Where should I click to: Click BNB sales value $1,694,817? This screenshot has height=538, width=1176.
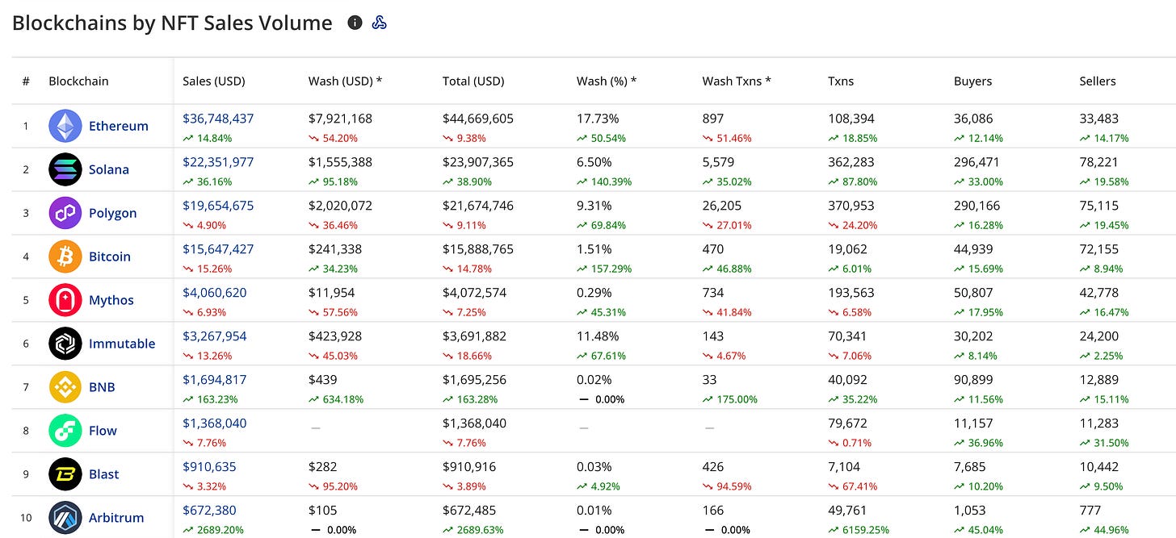[215, 379]
